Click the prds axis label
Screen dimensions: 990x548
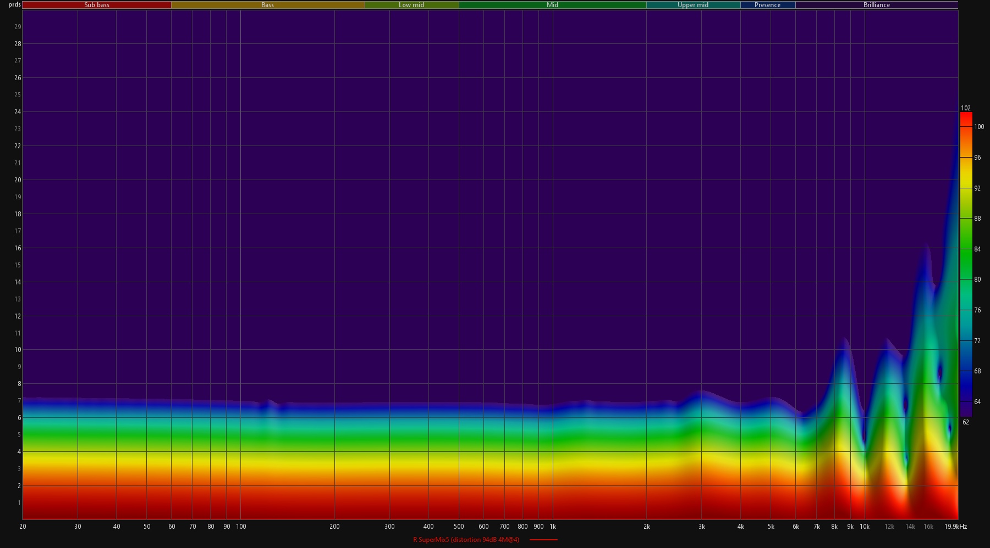[x=14, y=4]
